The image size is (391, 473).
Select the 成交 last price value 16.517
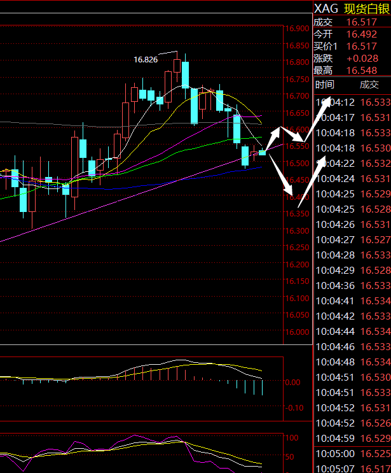(x=362, y=22)
